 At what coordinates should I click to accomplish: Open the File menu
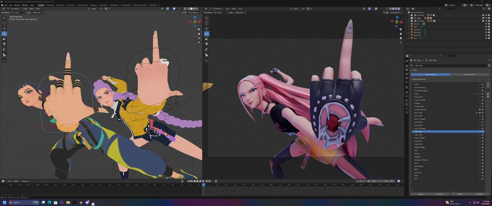(6, 5)
